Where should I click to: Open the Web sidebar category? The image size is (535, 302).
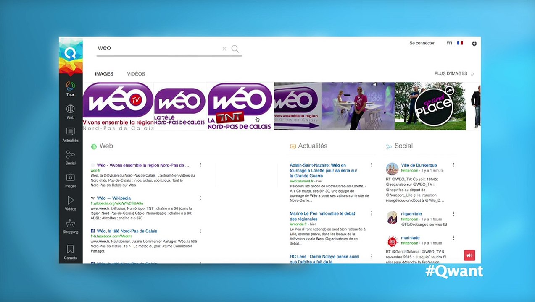coord(71,112)
